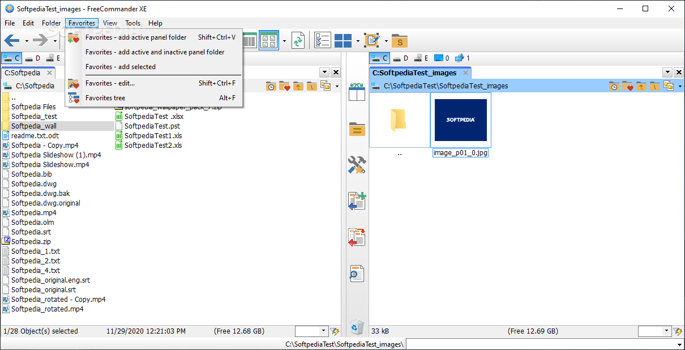Open the tools wrench icon in middle bar
Screen dimensions: 685x350
coord(357,165)
